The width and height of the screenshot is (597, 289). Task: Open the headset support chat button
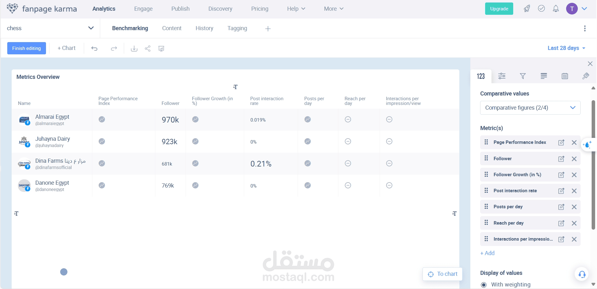pyautogui.click(x=582, y=274)
